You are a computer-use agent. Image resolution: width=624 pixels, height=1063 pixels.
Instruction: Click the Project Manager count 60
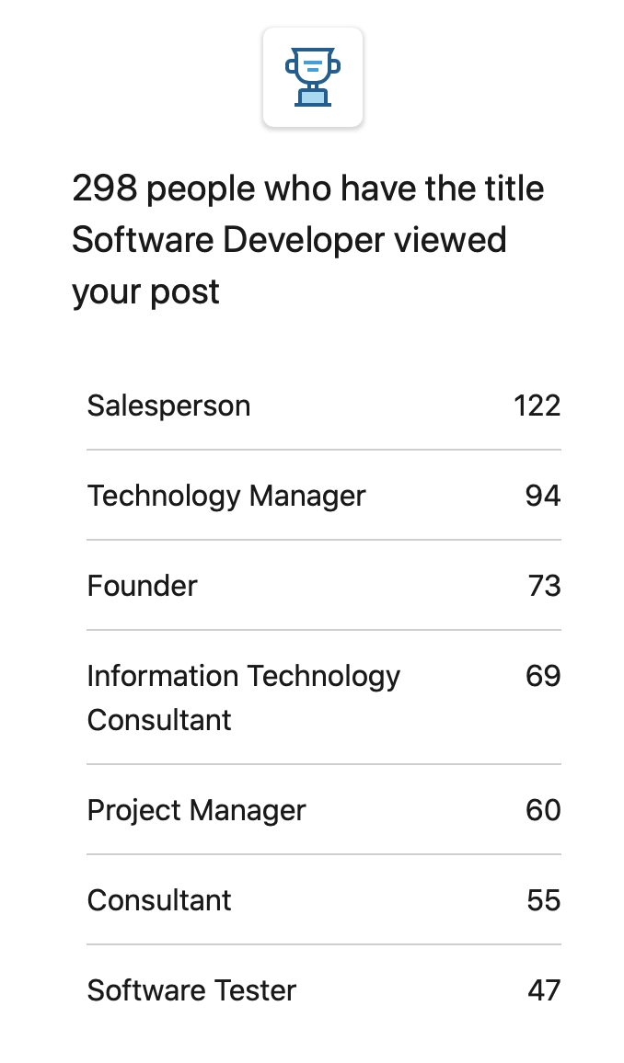(543, 810)
